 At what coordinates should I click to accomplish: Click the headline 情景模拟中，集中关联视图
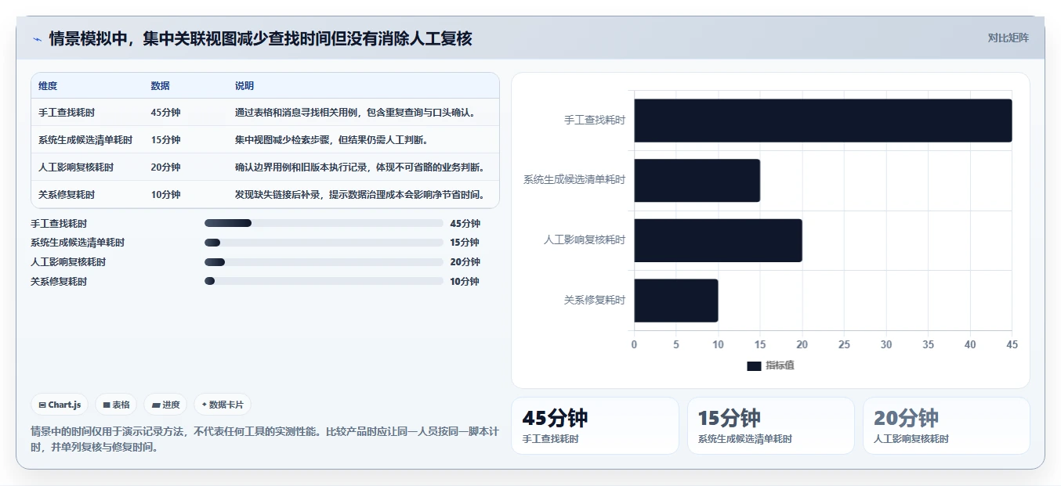pos(260,38)
